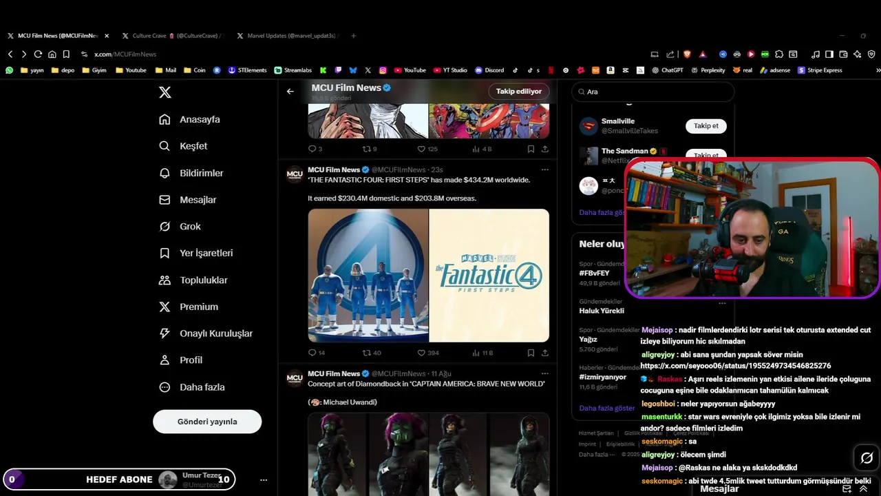Expand Mesajlar drawer at bottom

[x=863, y=489]
